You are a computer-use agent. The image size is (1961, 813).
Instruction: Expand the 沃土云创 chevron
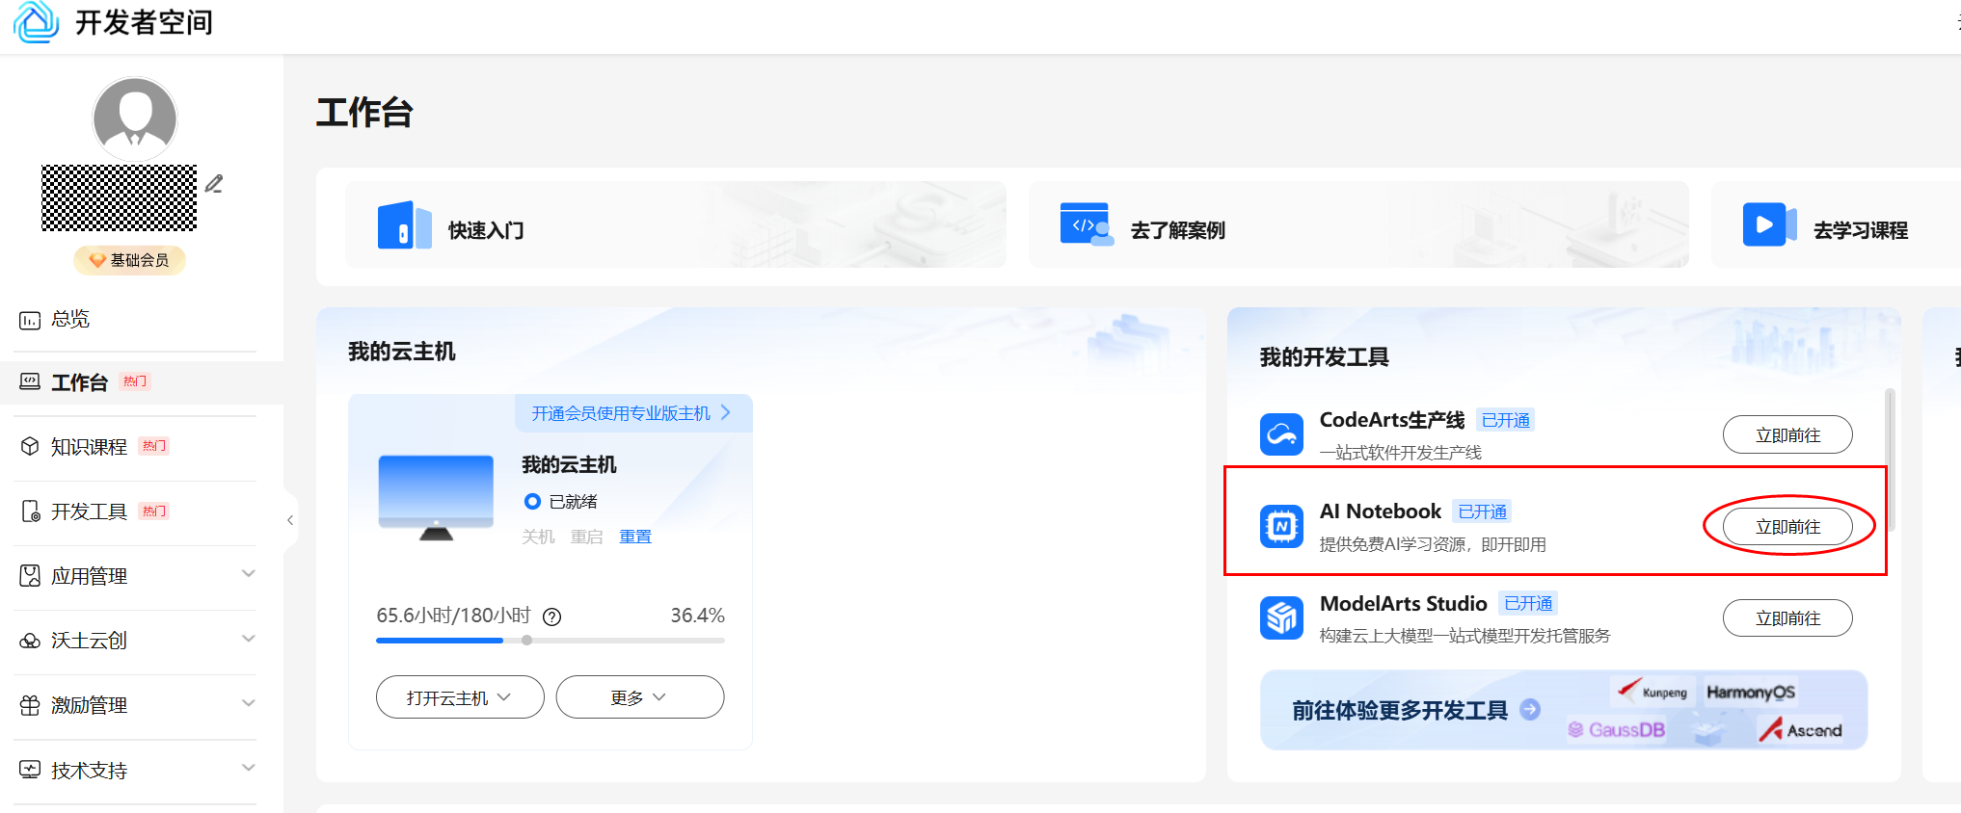coord(249,639)
